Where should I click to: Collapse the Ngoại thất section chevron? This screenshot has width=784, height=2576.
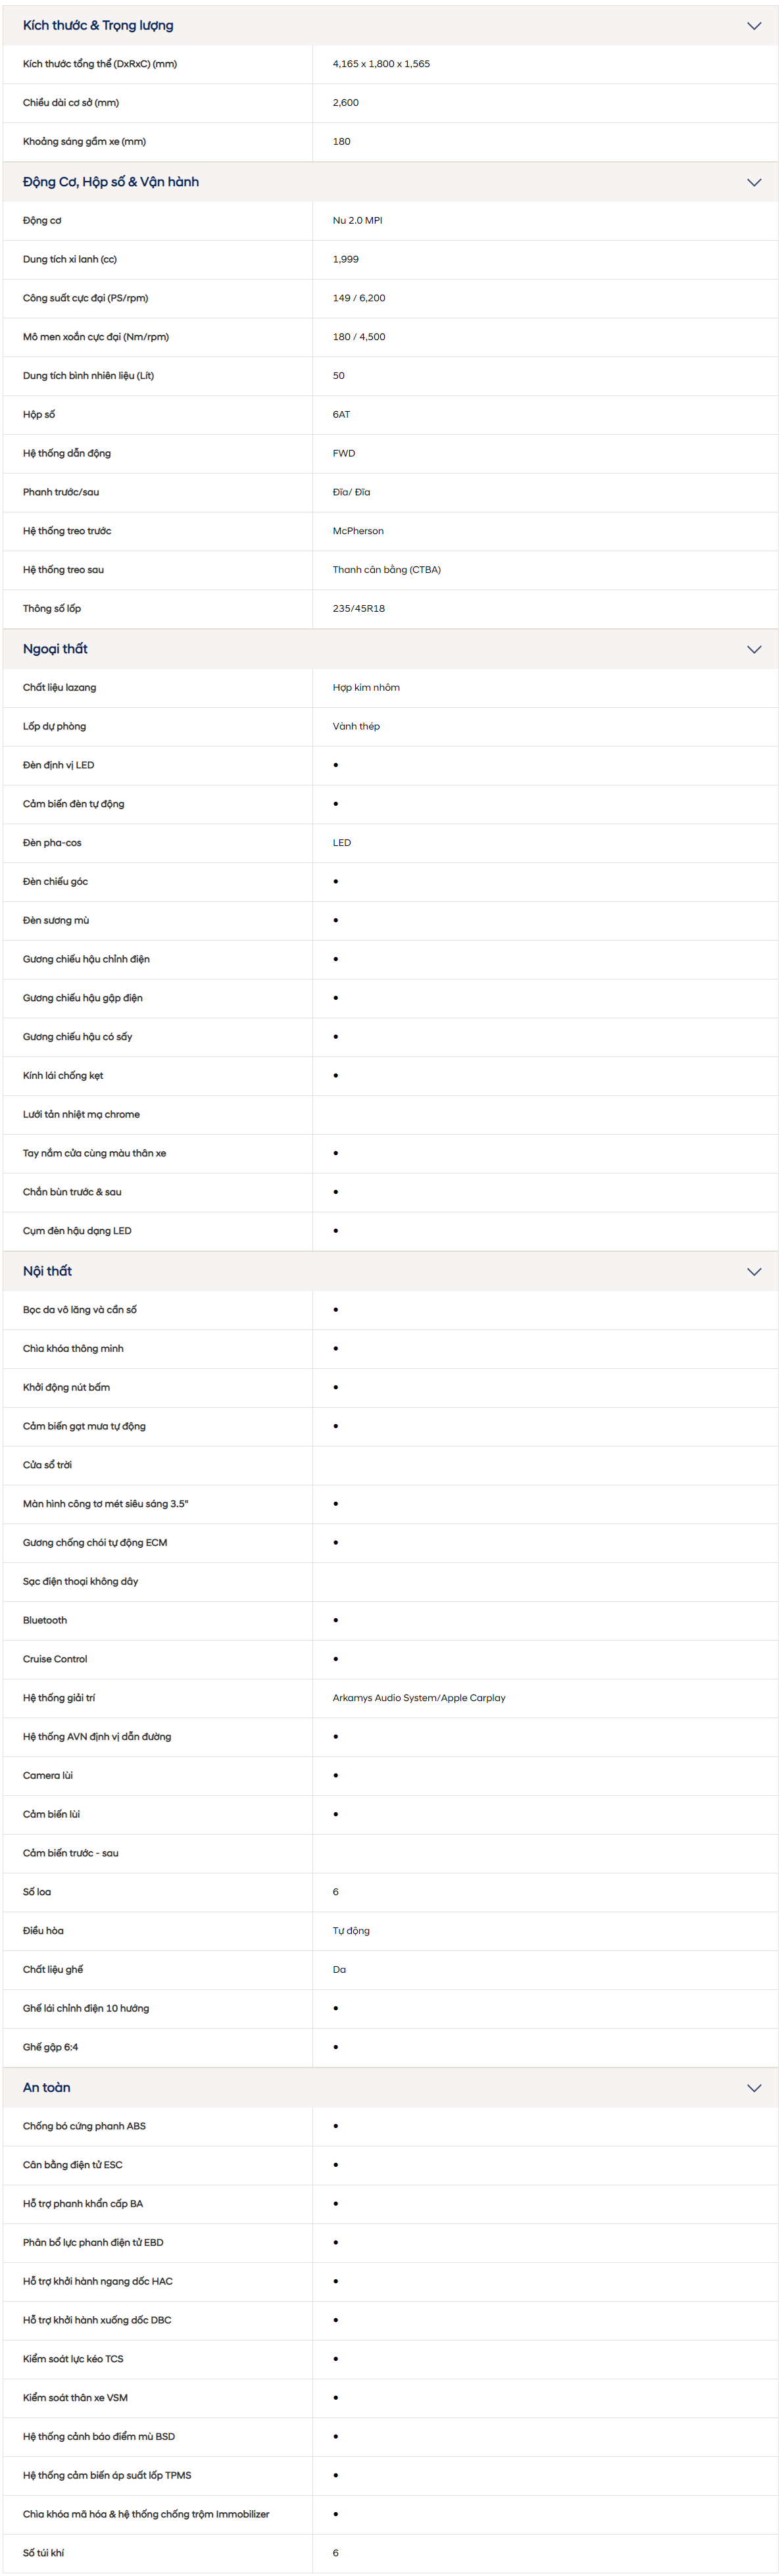click(754, 649)
